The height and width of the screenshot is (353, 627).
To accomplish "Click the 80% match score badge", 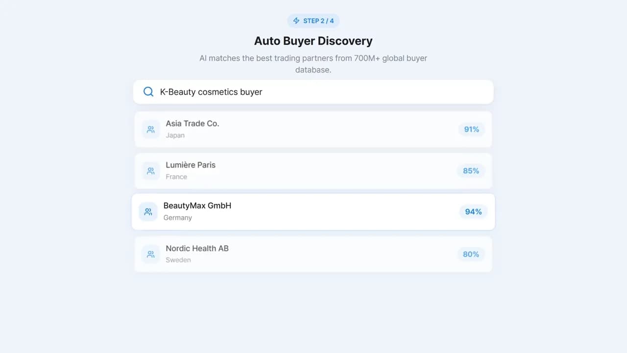I will (471, 254).
